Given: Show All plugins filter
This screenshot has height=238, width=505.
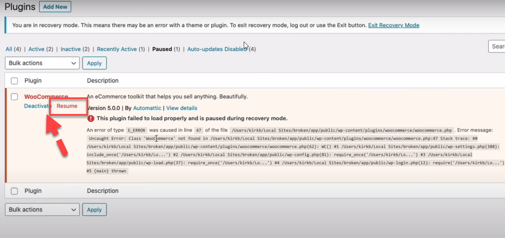Looking at the screenshot, I should pyautogui.click(x=9, y=49).
